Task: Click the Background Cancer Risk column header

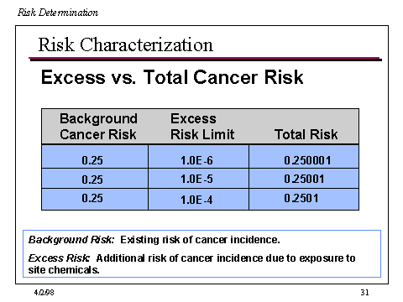Action: 98,127
